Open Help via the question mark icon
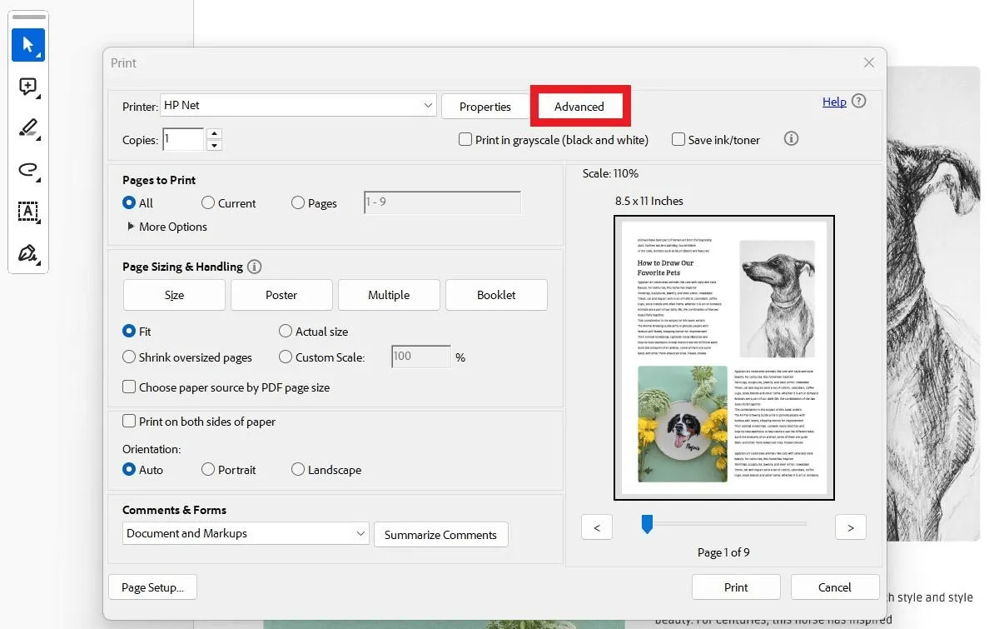 (858, 101)
